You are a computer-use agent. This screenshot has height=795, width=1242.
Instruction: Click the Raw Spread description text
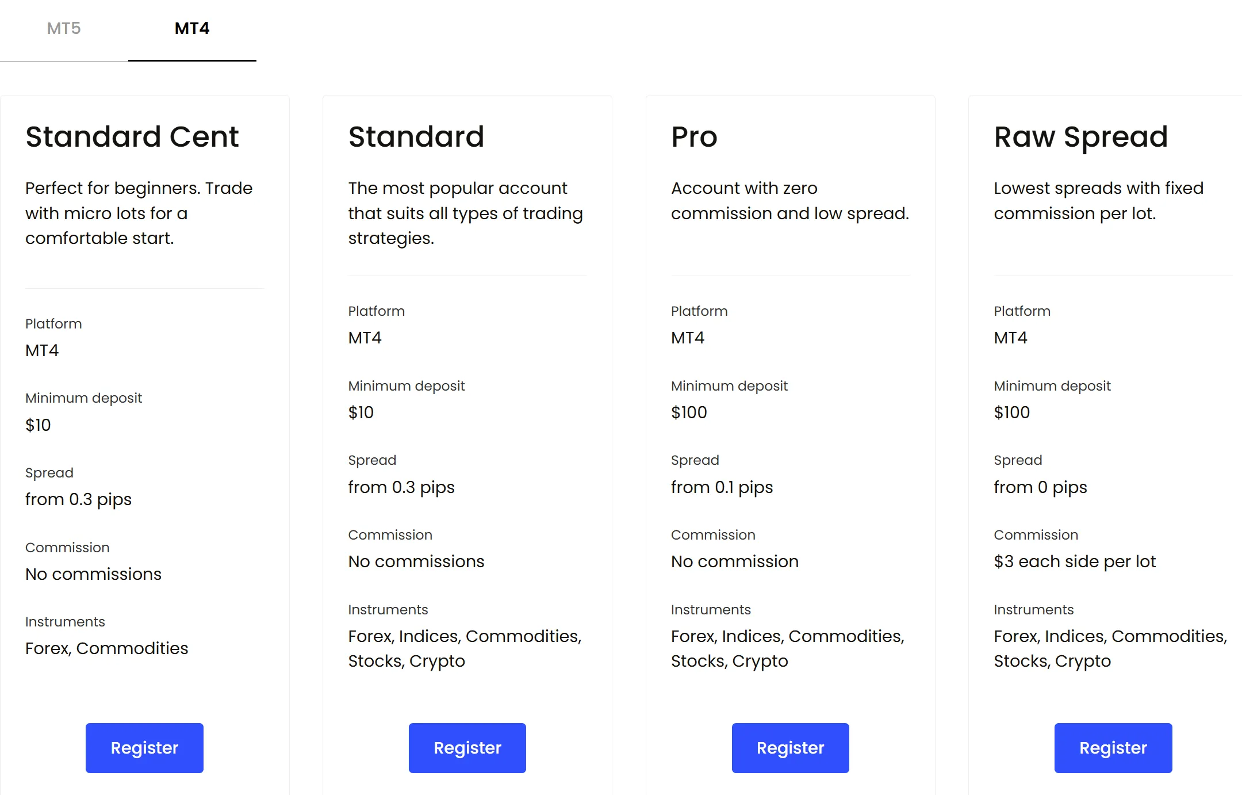click(x=1099, y=201)
